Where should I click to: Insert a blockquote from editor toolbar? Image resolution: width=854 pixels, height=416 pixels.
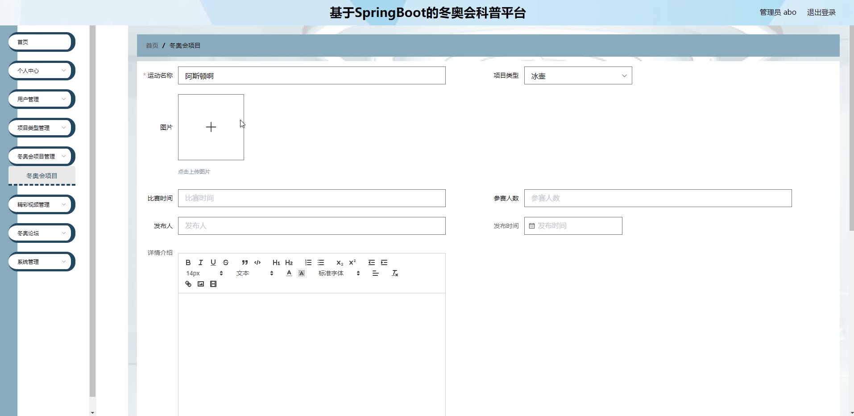tap(245, 262)
